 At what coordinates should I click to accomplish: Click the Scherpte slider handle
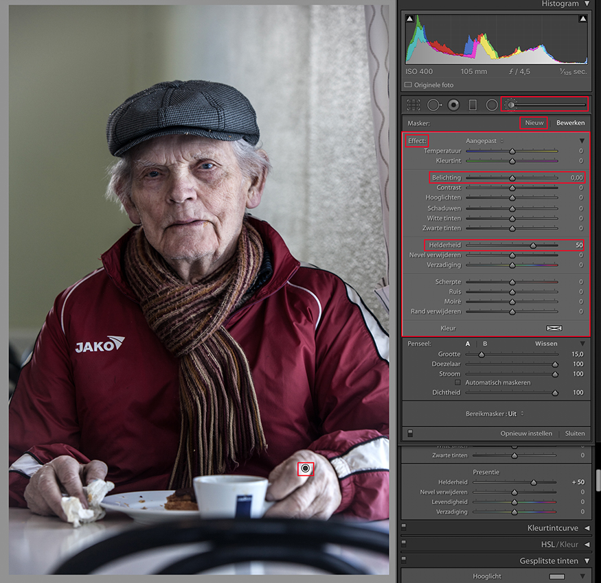(x=512, y=282)
